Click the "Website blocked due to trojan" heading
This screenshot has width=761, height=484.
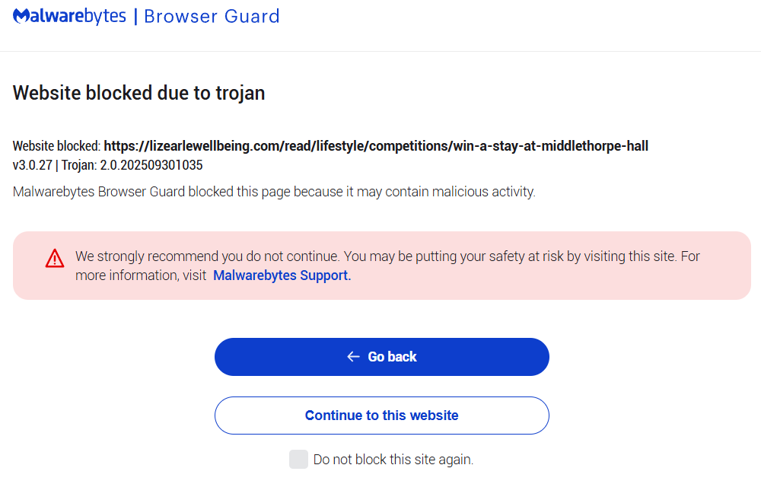139,93
